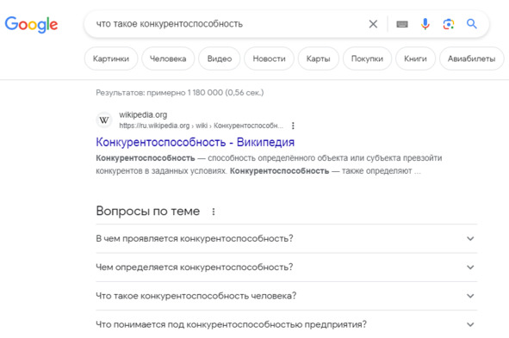Expand question about конкурентоспособностью предприятия
The image size is (509, 338).
click(x=286, y=324)
